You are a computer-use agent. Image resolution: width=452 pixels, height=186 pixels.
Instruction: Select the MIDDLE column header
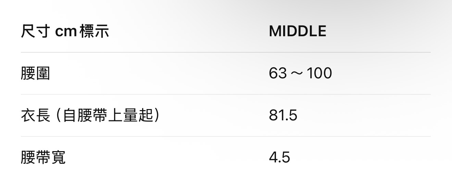point(297,31)
